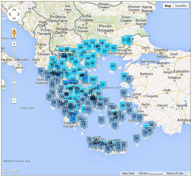This screenshot has width=193, height=177.
Task: Zoom in with the plus button
Action: click(x=14, y=44)
